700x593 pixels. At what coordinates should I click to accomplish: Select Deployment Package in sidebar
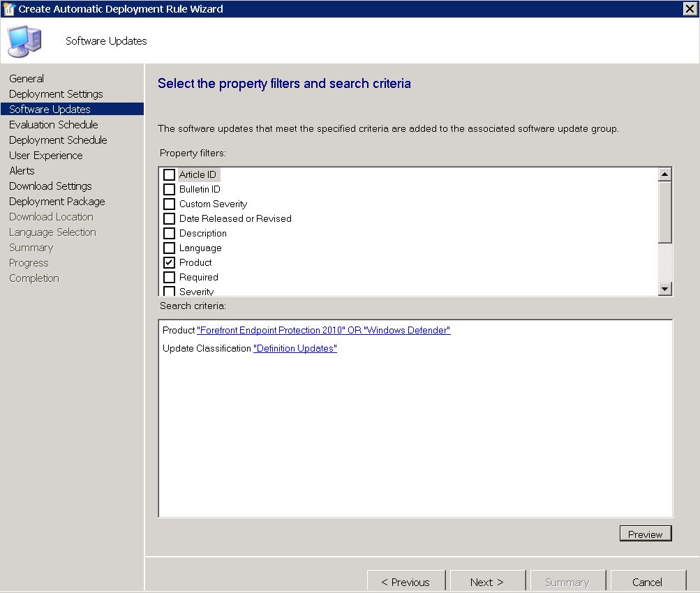coord(57,201)
